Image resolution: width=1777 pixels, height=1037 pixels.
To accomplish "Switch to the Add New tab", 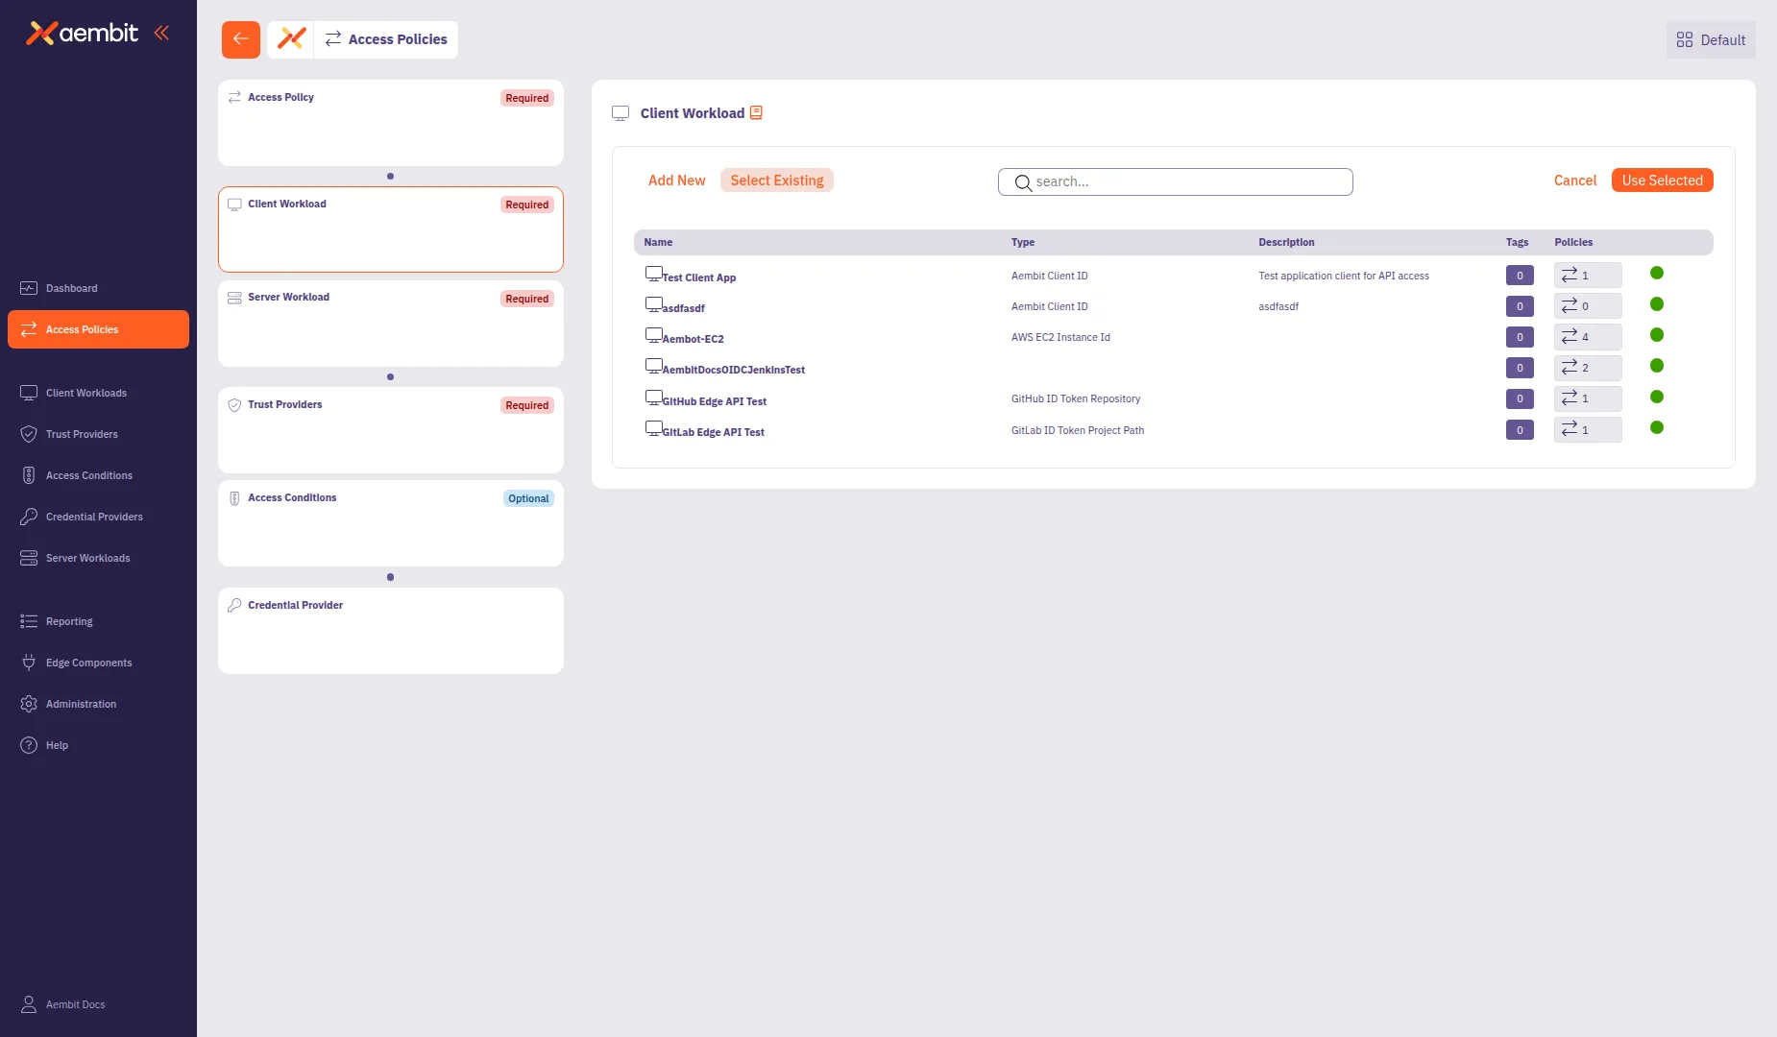I will [676, 181].
